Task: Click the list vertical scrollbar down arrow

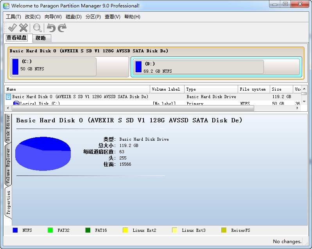Action: click(x=304, y=102)
